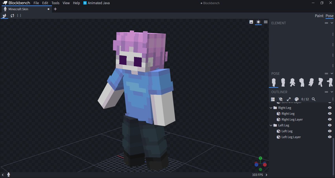Hide the Right Leg Layer cube
The height and width of the screenshot is (178, 335).
point(330,120)
